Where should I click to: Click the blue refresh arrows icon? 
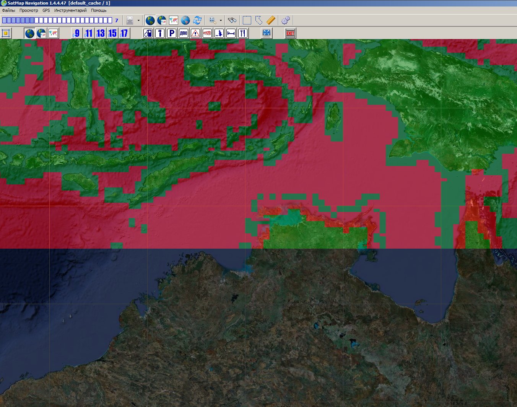point(197,20)
